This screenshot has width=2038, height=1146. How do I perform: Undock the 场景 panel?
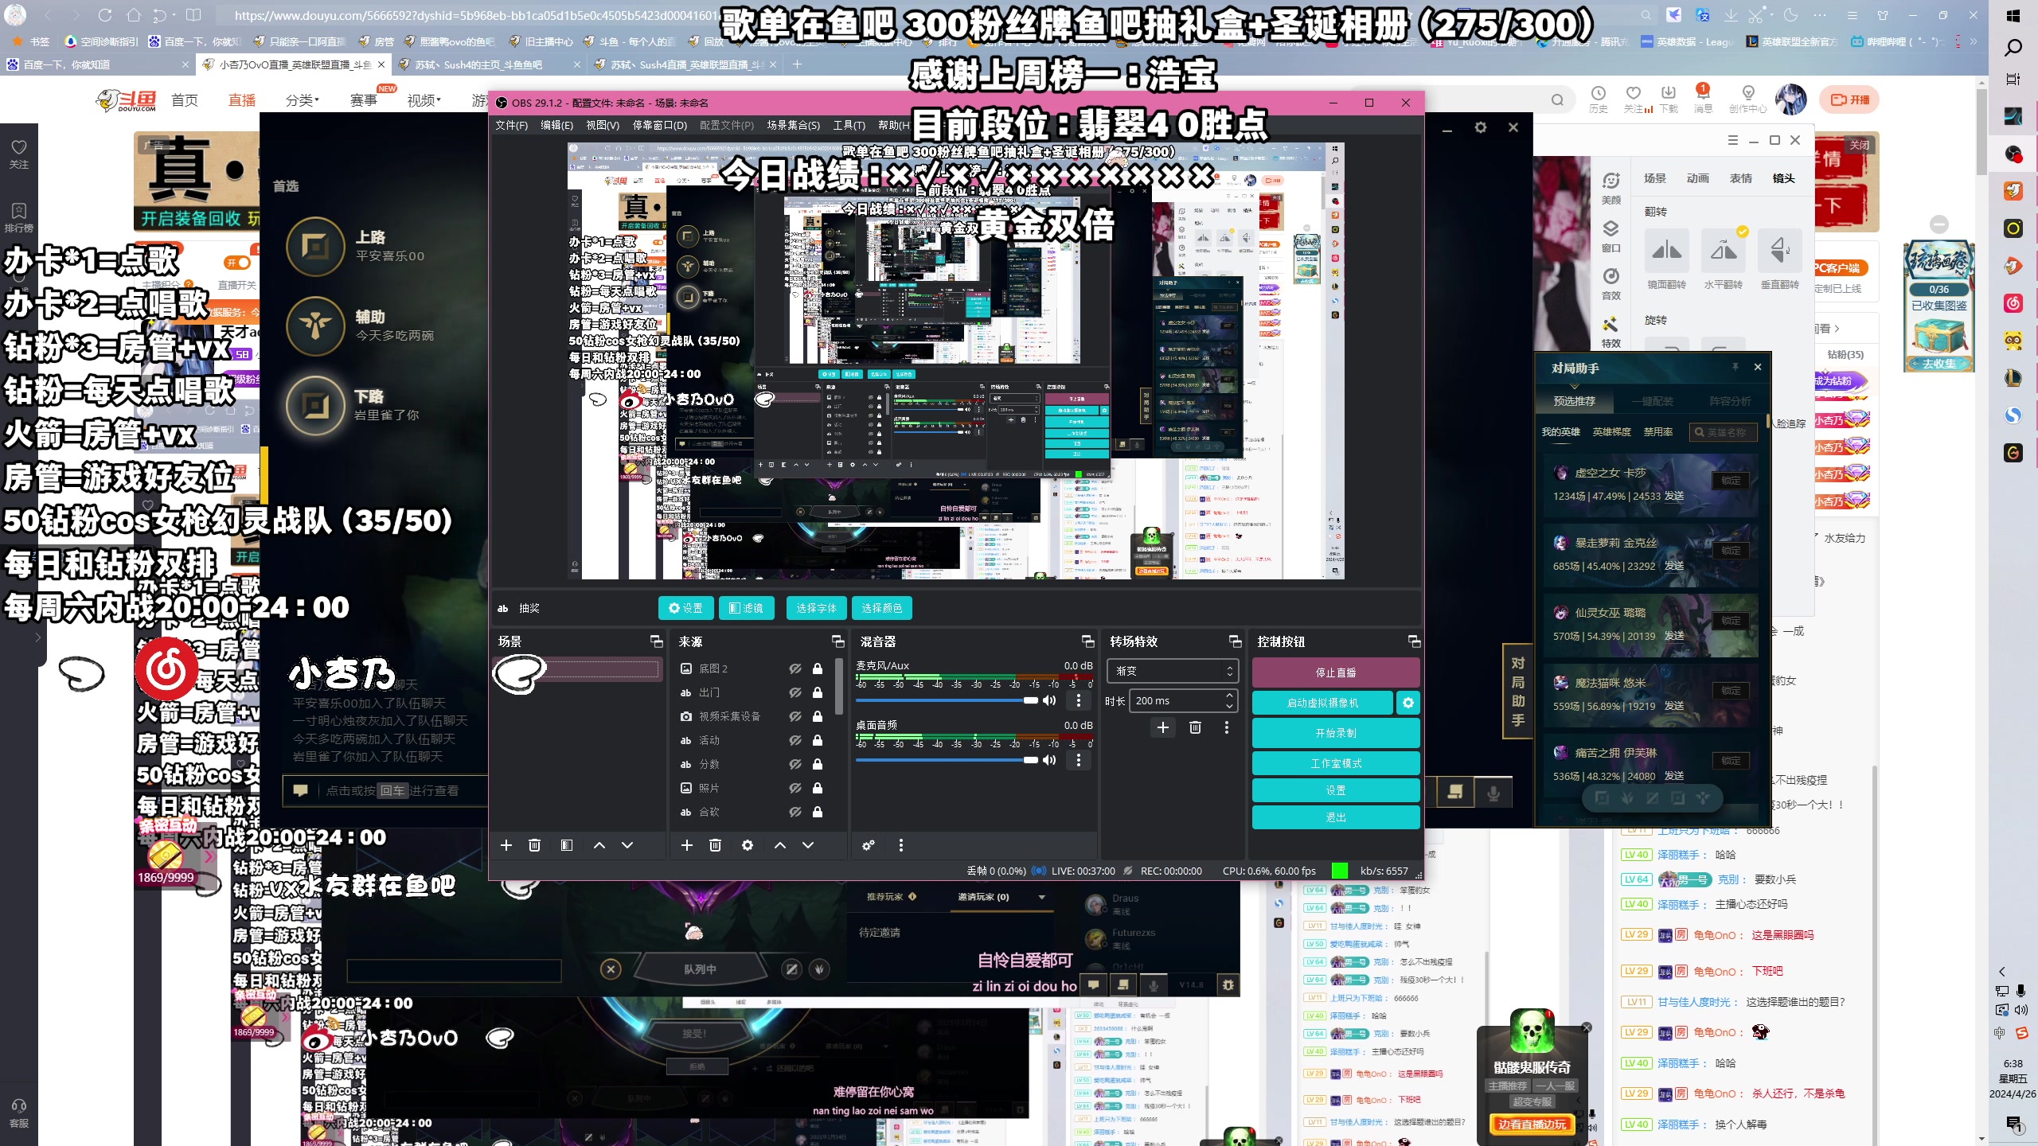pyautogui.click(x=657, y=641)
